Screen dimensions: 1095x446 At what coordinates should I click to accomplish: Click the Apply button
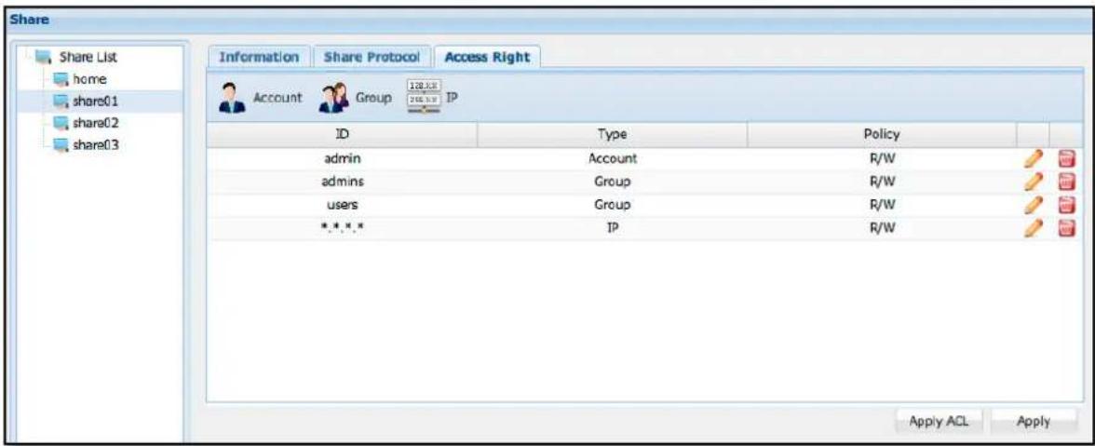tap(1034, 422)
